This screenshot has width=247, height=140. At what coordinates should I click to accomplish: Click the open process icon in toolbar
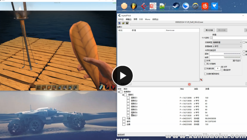coord(119,23)
